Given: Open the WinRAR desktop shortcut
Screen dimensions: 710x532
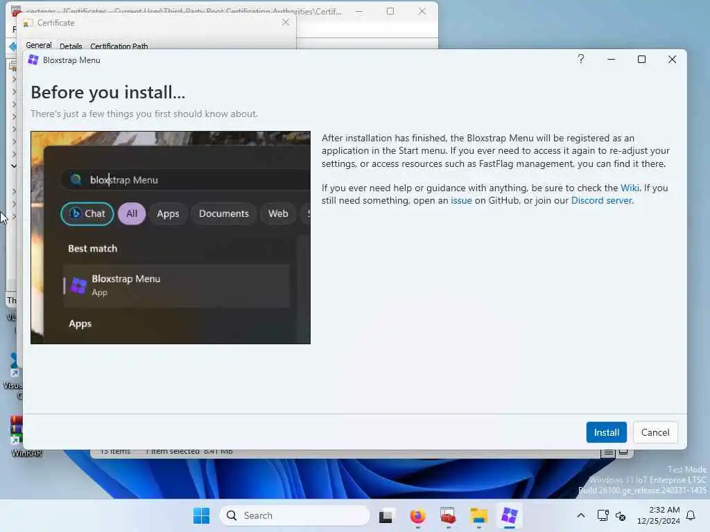Looking at the screenshot, I should pyautogui.click(x=20, y=436).
